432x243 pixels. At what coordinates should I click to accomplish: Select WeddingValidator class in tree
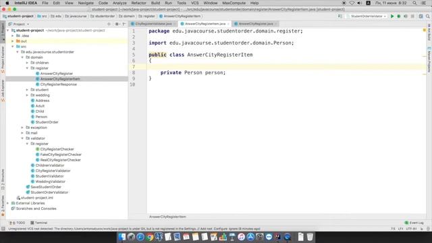(x=48, y=182)
